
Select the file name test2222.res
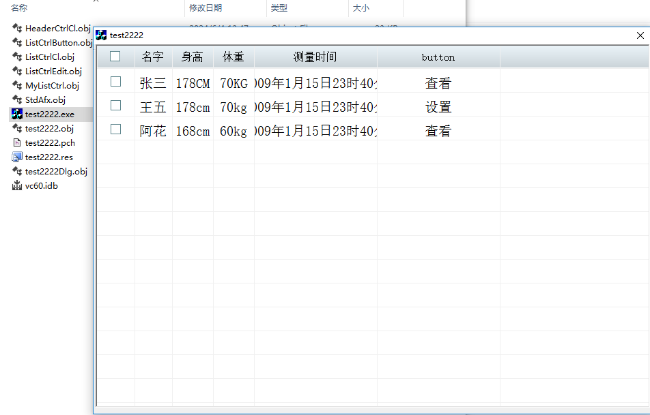click(x=49, y=157)
